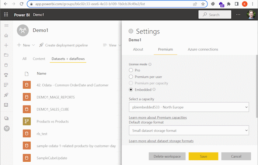Image resolution: width=258 pixels, height=165 pixels.
Task: Show the Datasets + dataflows tab
Action: click(68, 59)
